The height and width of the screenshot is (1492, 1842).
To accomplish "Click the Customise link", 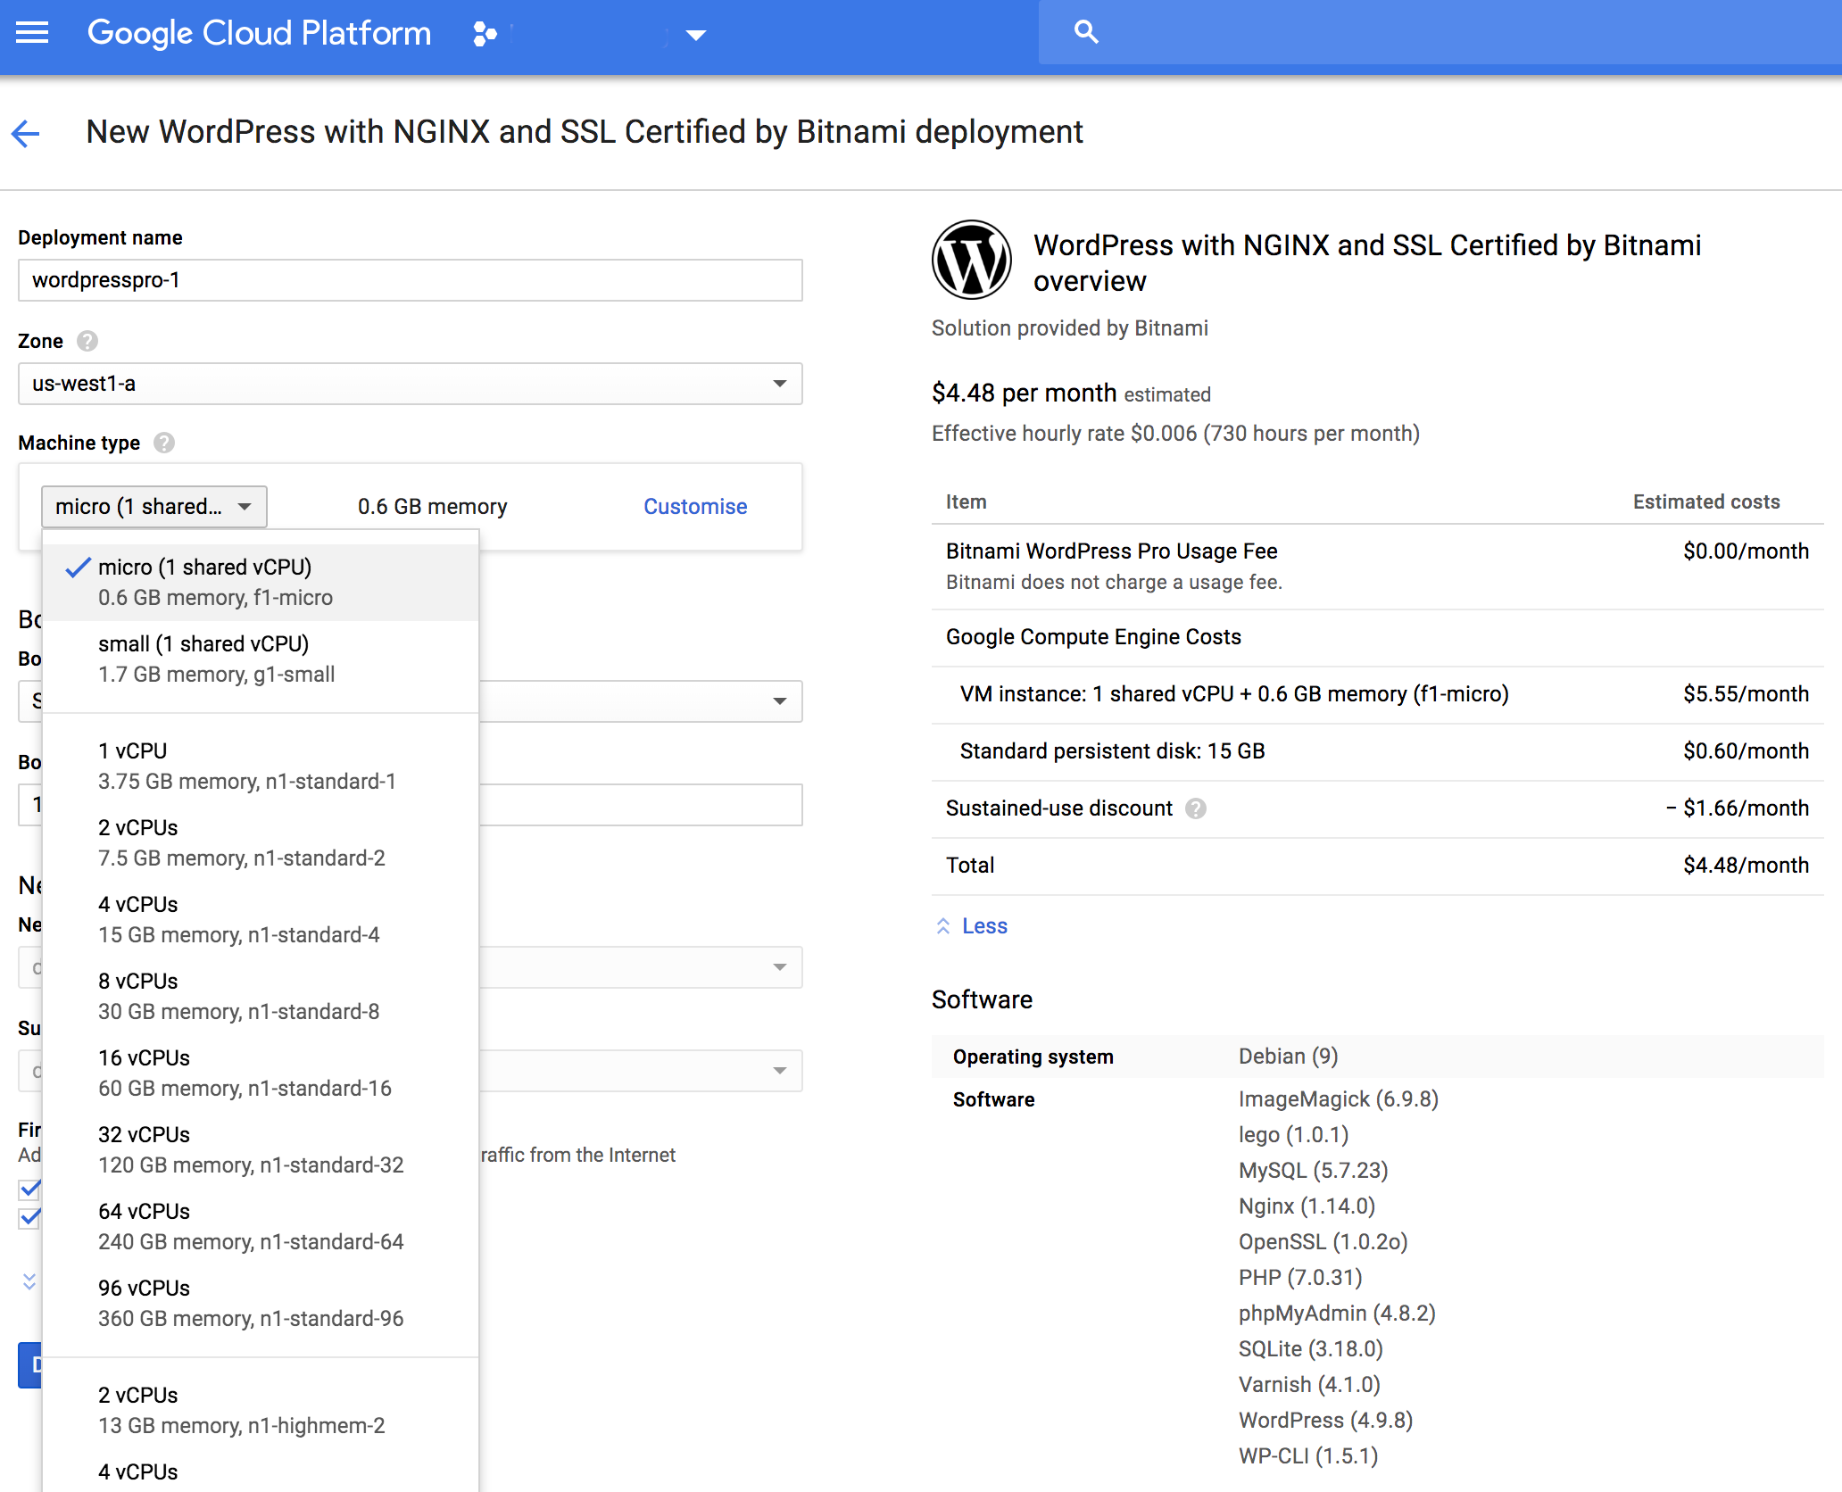I will tap(695, 507).
